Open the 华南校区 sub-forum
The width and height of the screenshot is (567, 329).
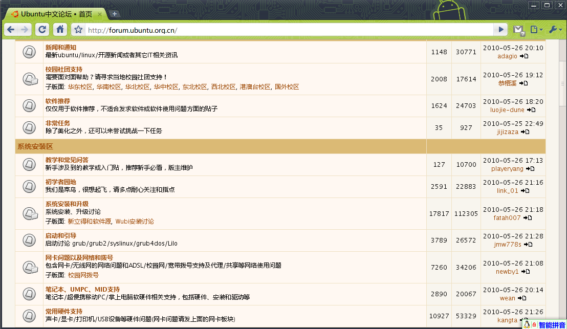pos(108,87)
